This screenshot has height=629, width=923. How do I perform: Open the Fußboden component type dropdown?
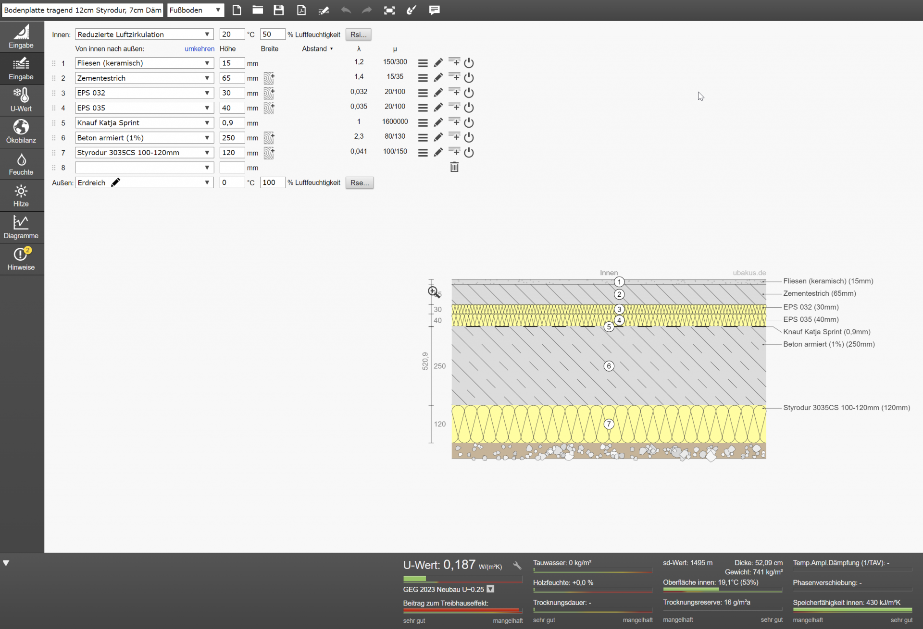[x=196, y=10]
